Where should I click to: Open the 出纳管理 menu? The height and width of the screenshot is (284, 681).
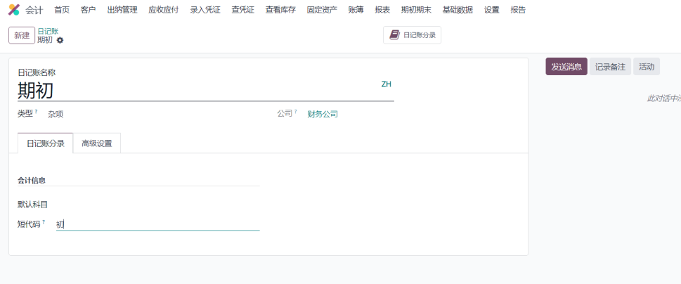[122, 10]
